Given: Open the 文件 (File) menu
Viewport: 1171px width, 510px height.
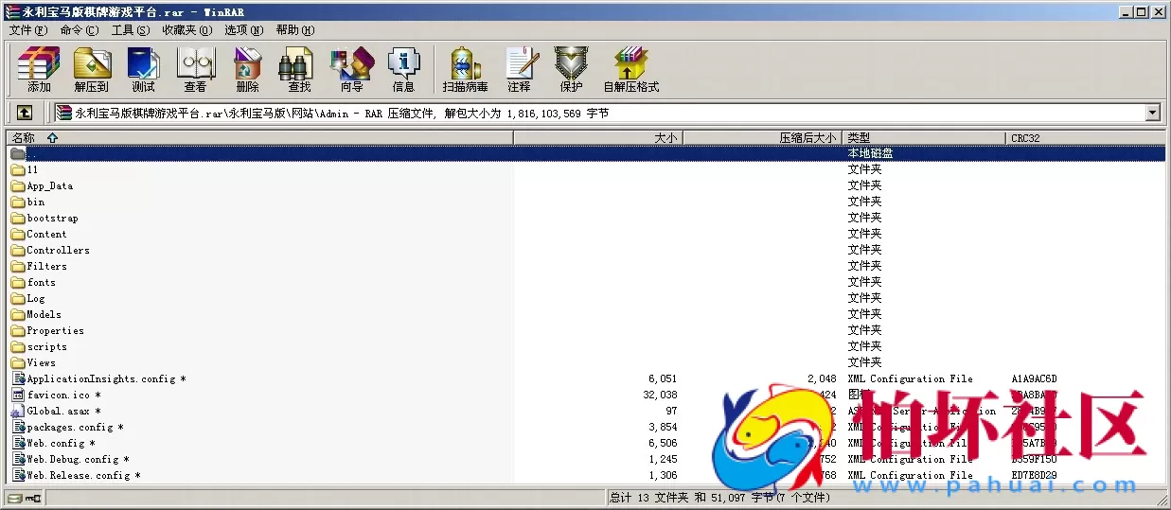Looking at the screenshot, I should click(27, 30).
